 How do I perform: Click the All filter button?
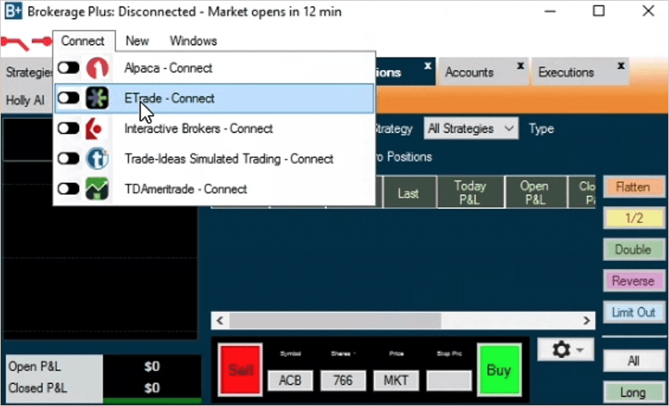point(633,361)
